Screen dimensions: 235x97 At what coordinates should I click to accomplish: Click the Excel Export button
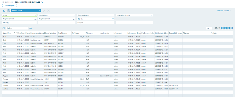pos(10,5)
